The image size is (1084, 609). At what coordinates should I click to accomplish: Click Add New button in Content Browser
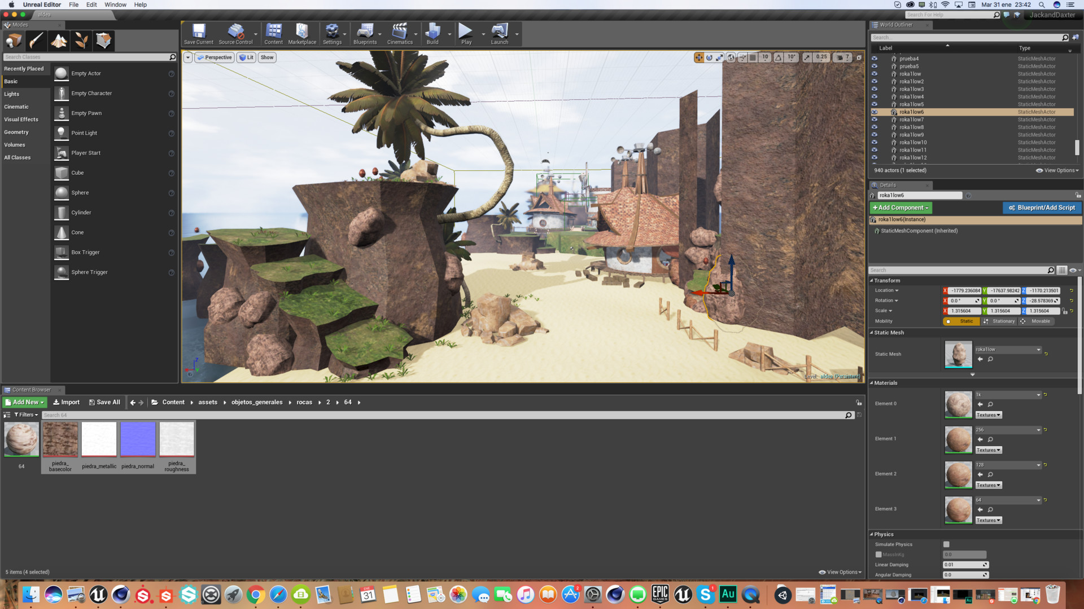click(25, 403)
